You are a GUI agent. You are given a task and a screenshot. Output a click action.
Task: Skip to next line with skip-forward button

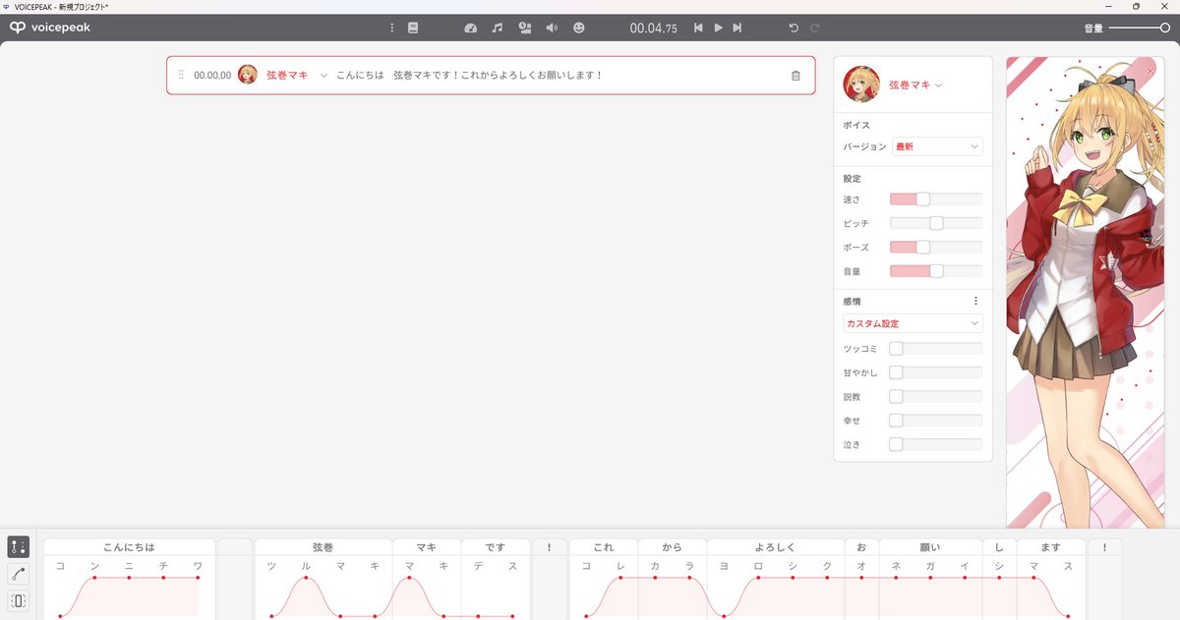pyautogui.click(x=737, y=28)
